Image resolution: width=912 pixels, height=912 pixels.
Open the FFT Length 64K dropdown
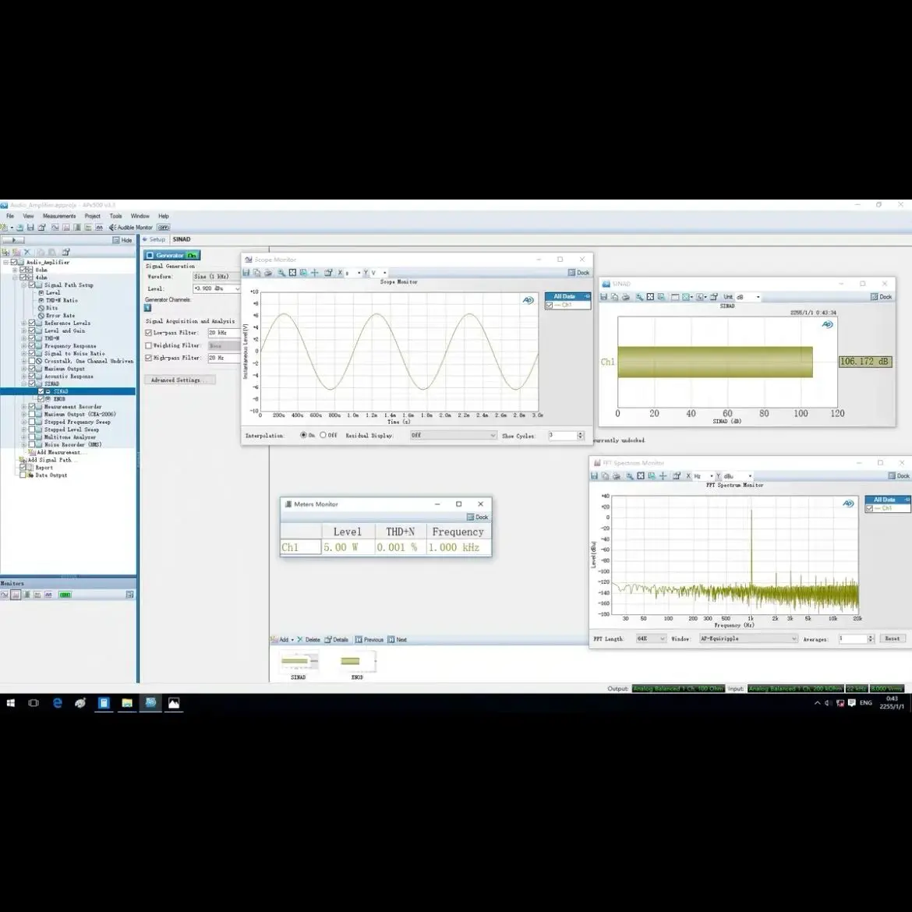[x=651, y=638]
